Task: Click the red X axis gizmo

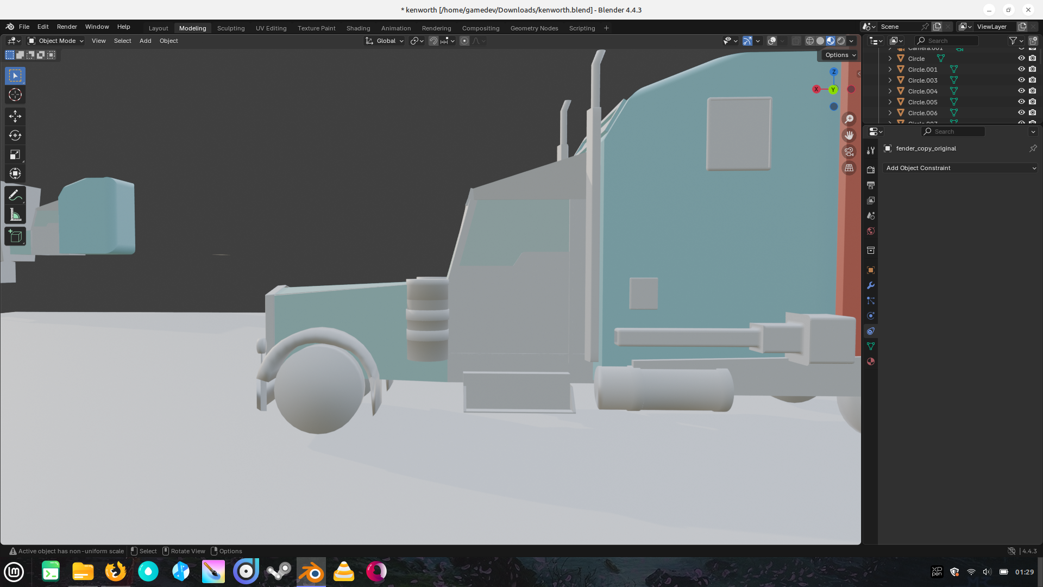Action: tap(816, 89)
